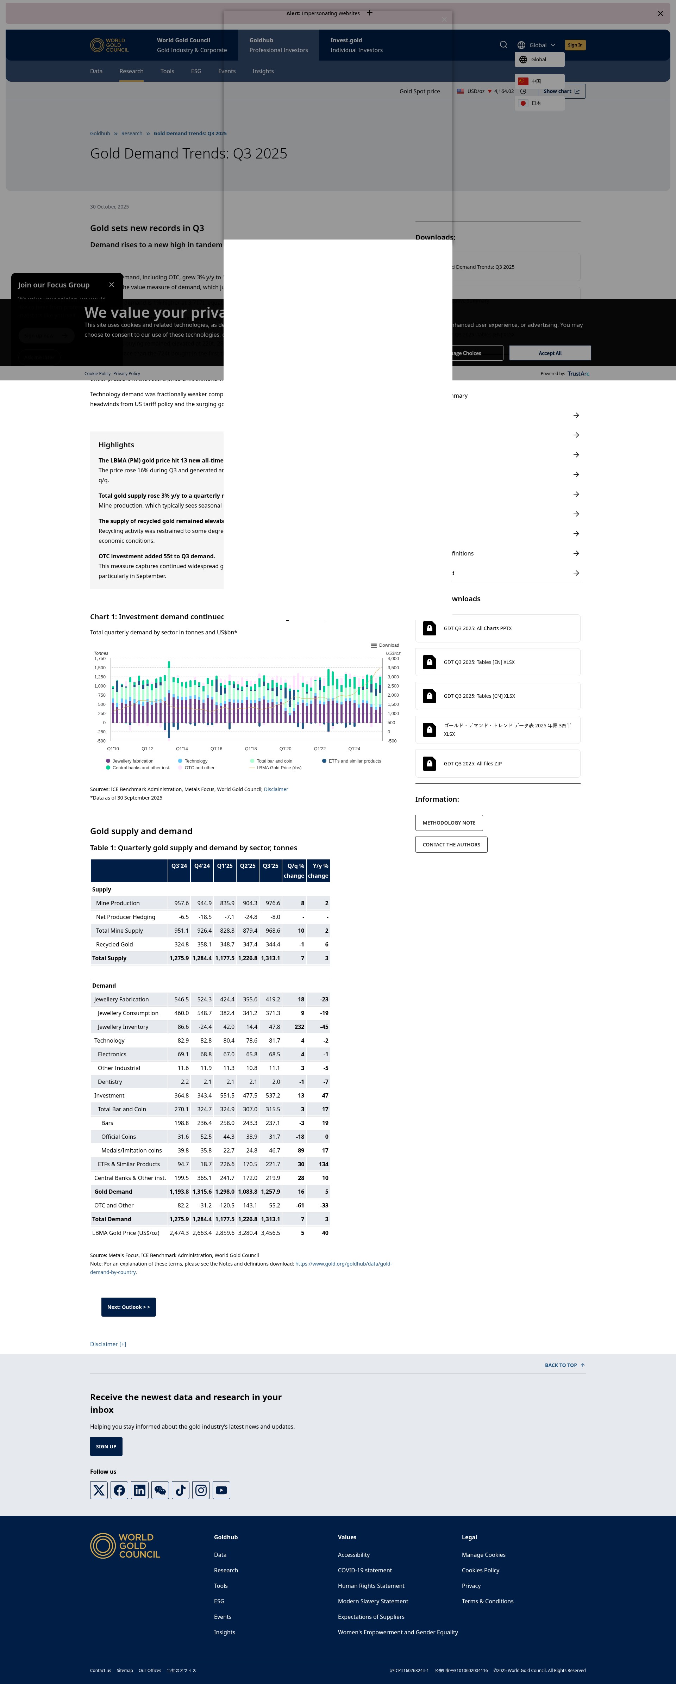676x1684 pixels.
Task: Open the METHODOLOGY NOTE button
Action: click(x=449, y=823)
